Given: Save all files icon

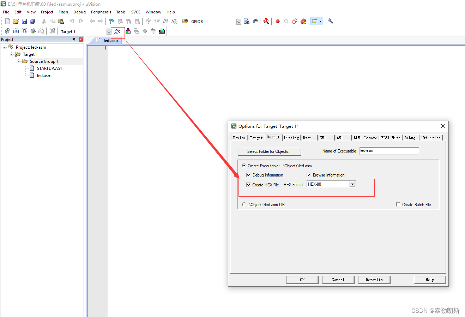Looking at the screenshot, I should (33, 21).
